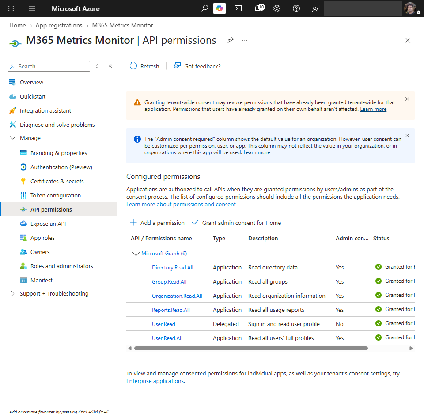Click the global search magnifier icon
Screen dimensions: 424x417
(204, 8)
